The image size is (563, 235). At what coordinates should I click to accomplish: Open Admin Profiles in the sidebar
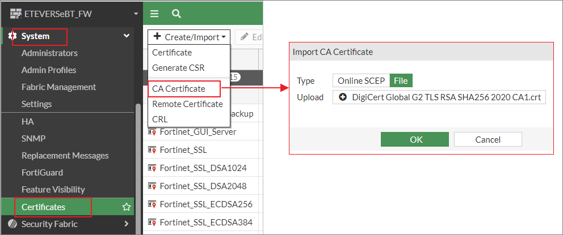pos(49,70)
